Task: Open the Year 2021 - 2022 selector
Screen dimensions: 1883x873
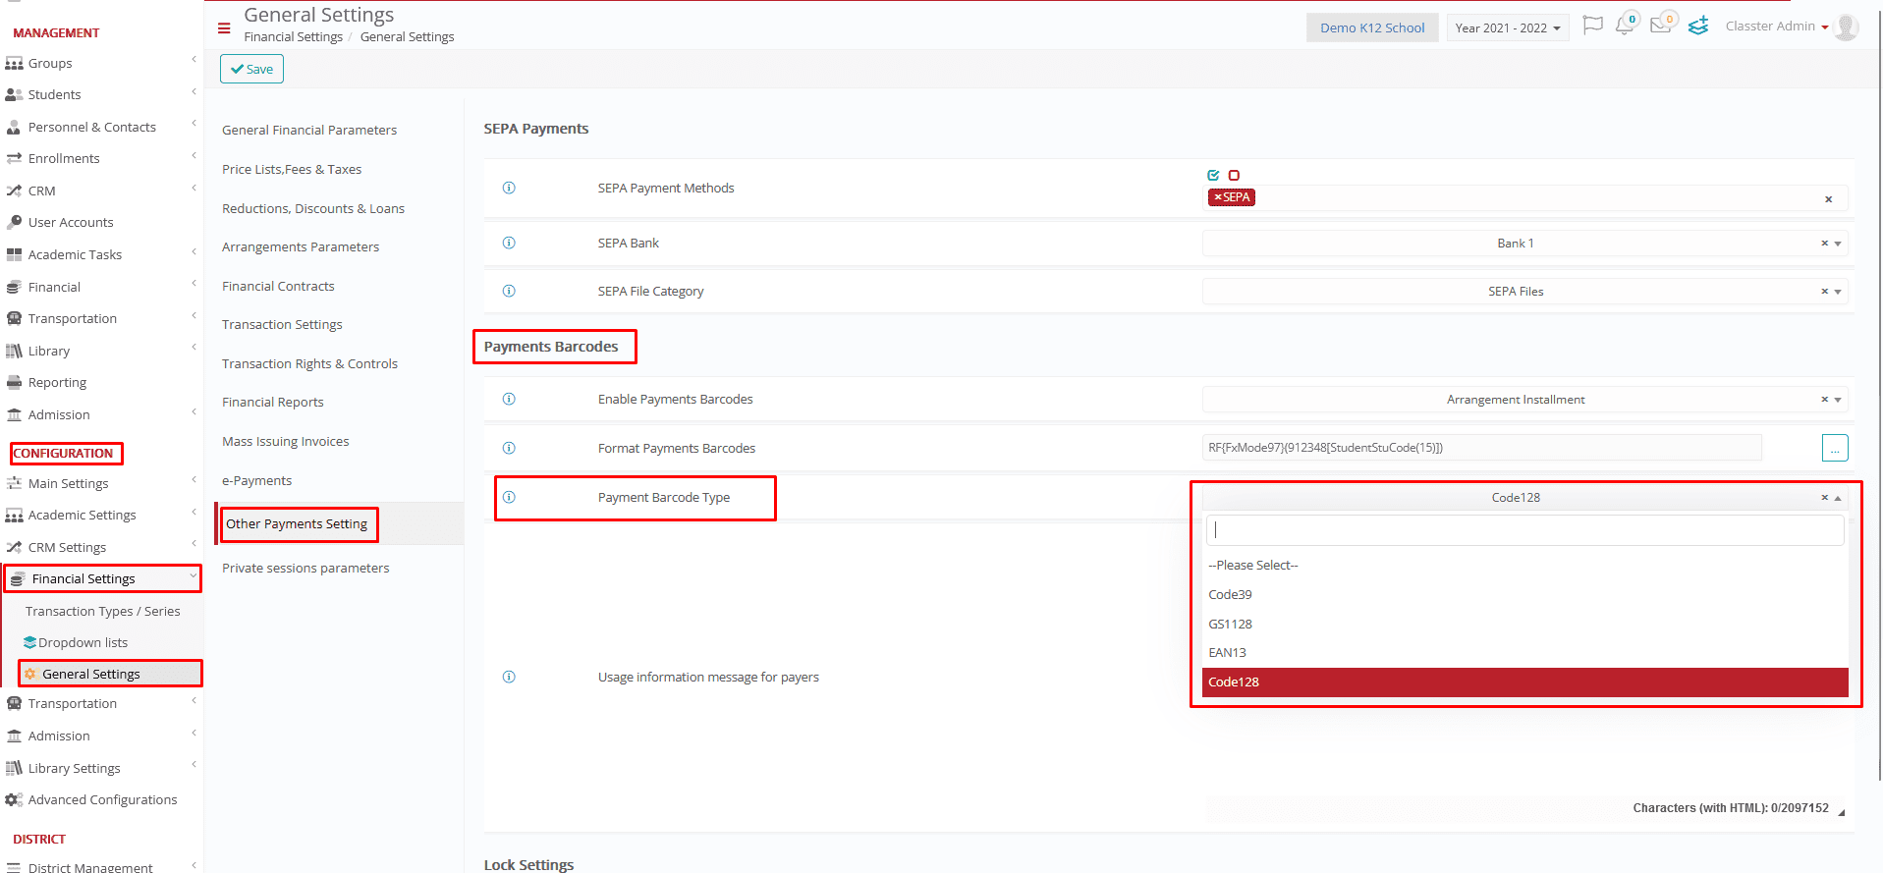Action: (1507, 27)
